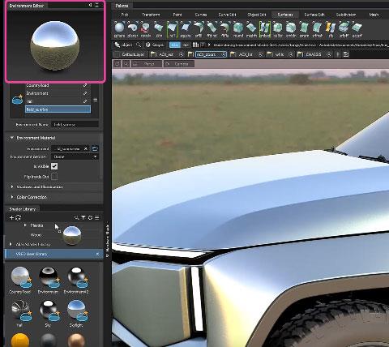This screenshot has width=389, height=347.
Task: Toggle the blue highlighted button beside Stages
Action: coord(175,45)
